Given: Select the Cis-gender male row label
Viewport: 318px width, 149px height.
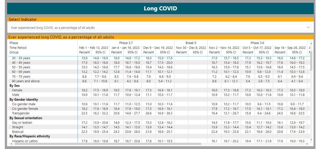Looking at the screenshot, I should (x=24, y=104).
